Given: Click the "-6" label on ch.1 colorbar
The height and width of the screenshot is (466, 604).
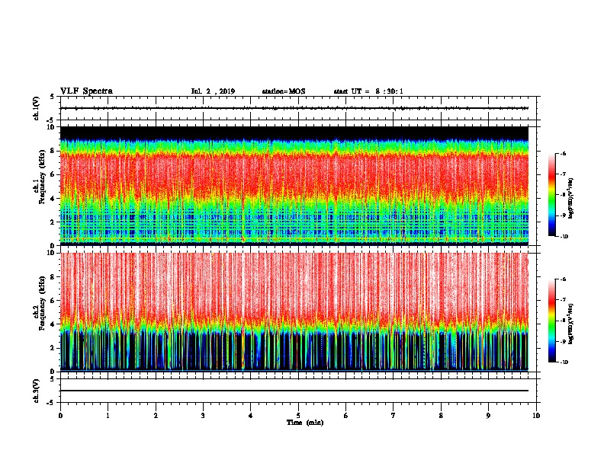Looking at the screenshot, I should click(563, 153).
